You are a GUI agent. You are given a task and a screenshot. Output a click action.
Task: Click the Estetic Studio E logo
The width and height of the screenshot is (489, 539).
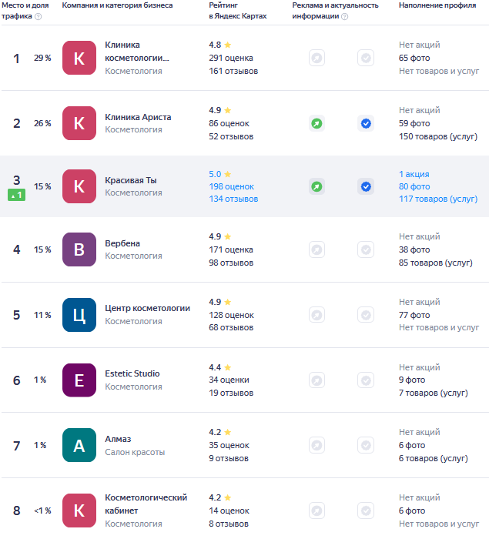tap(79, 380)
